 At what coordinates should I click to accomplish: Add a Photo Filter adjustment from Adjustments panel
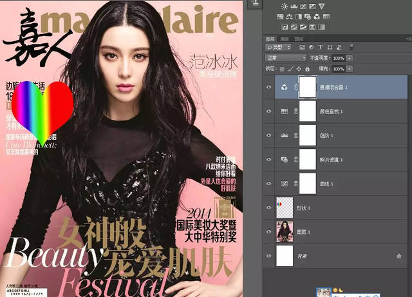pos(308,17)
